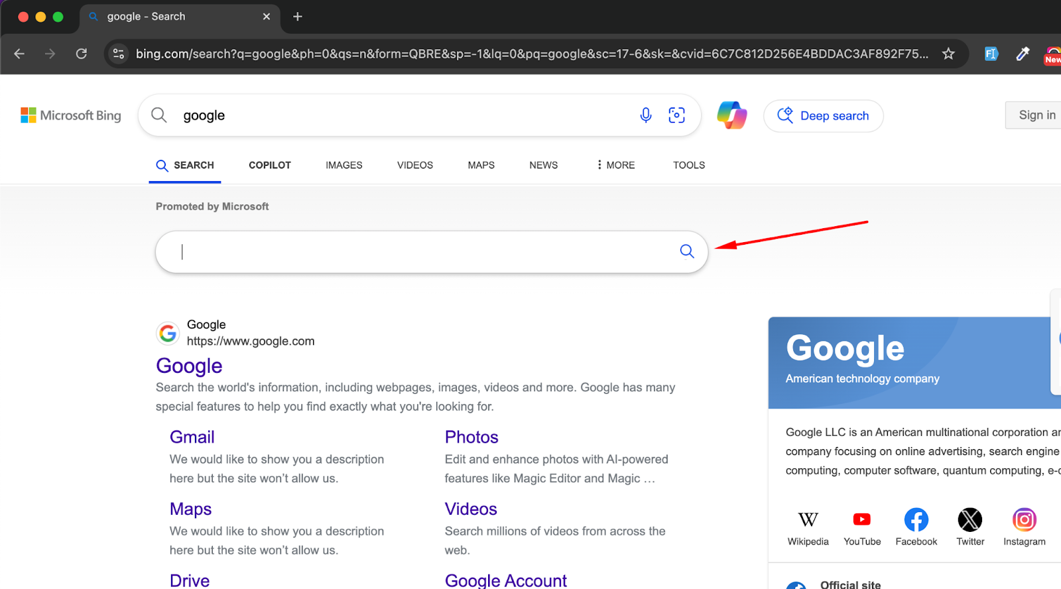Reload the current page
1061x589 pixels.
(82, 54)
